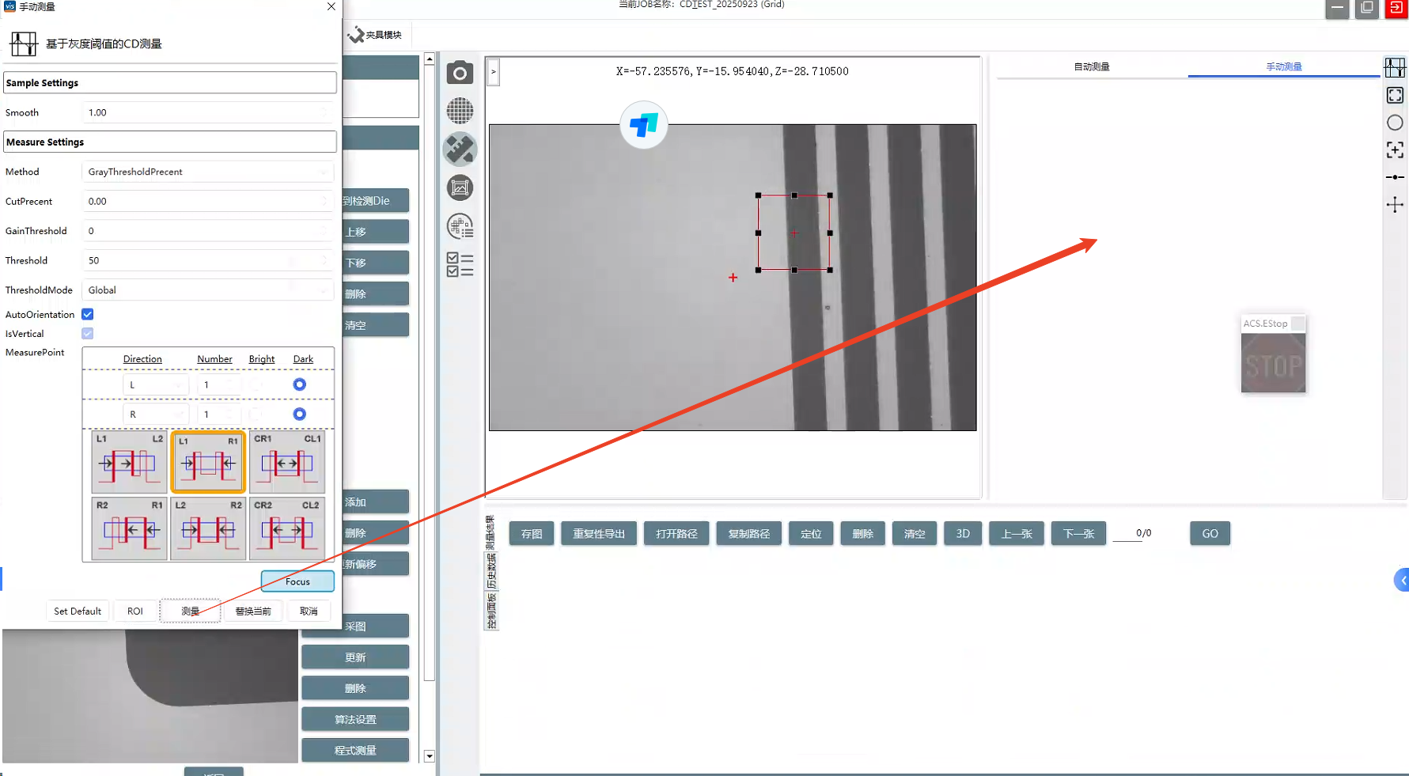Expand the L direction dropdown
Viewport: 1409px width, 776px height.
point(155,385)
